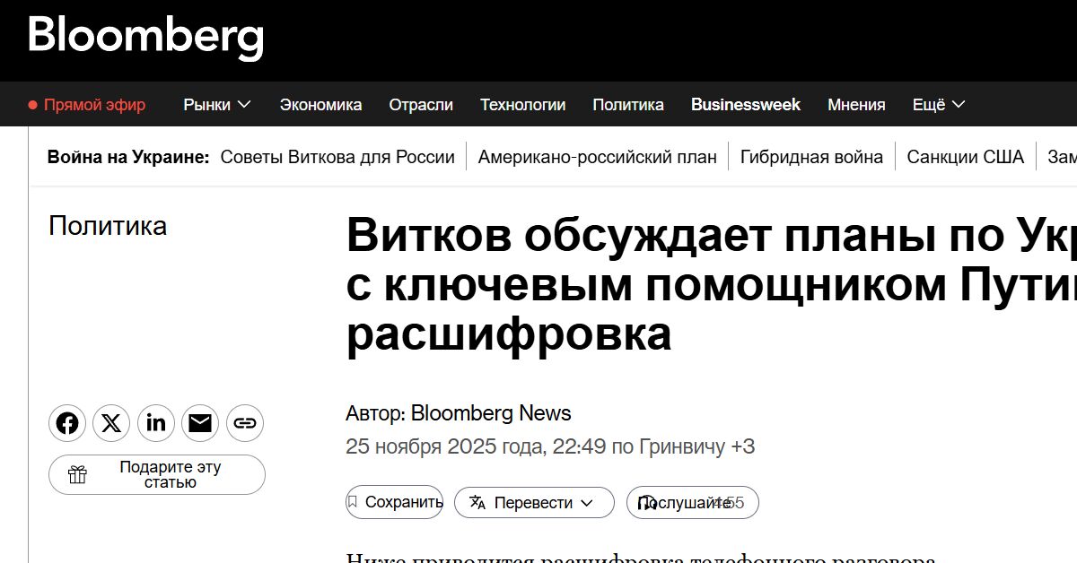The height and width of the screenshot is (563, 1077).
Task: Share the article on Facebook
Action: point(67,423)
